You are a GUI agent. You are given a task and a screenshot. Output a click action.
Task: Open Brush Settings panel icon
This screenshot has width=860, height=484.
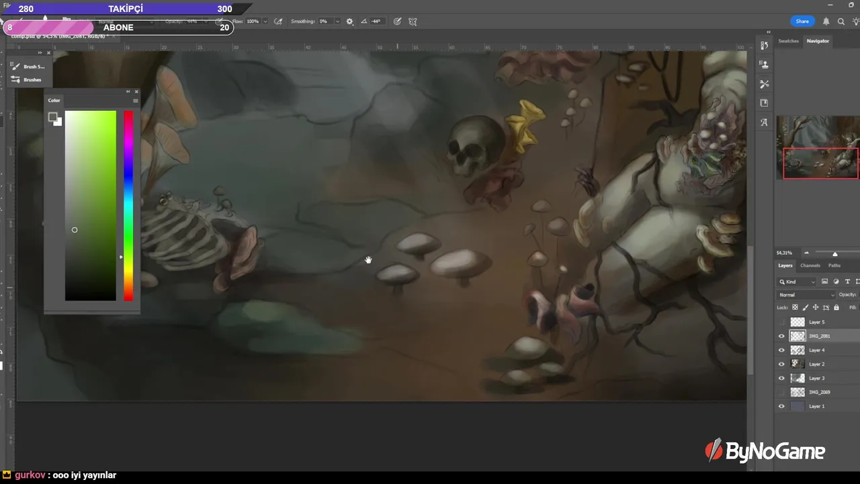[15, 67]
